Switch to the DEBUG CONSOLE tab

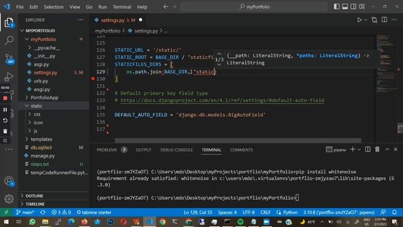pos(176,150)
